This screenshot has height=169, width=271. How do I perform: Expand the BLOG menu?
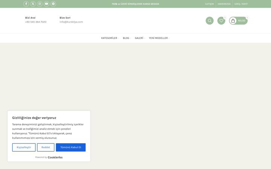(127, 38)
